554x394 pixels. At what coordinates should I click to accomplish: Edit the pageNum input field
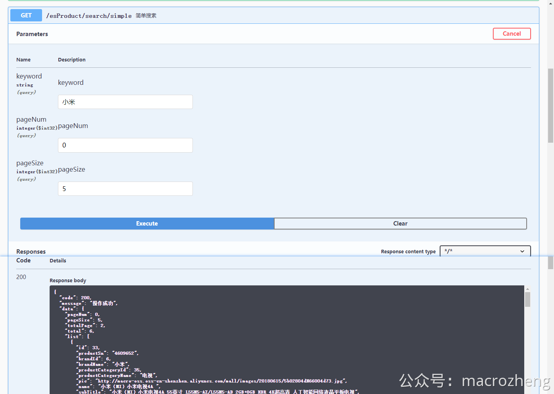(x=125, y=145)
